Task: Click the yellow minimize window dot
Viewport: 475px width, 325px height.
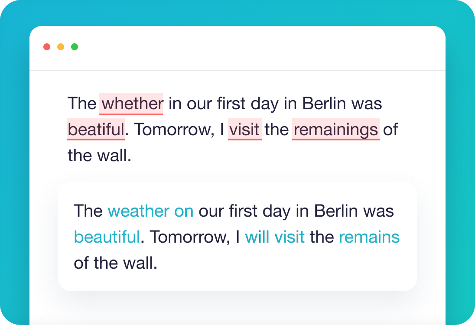Action: point(61,47)
